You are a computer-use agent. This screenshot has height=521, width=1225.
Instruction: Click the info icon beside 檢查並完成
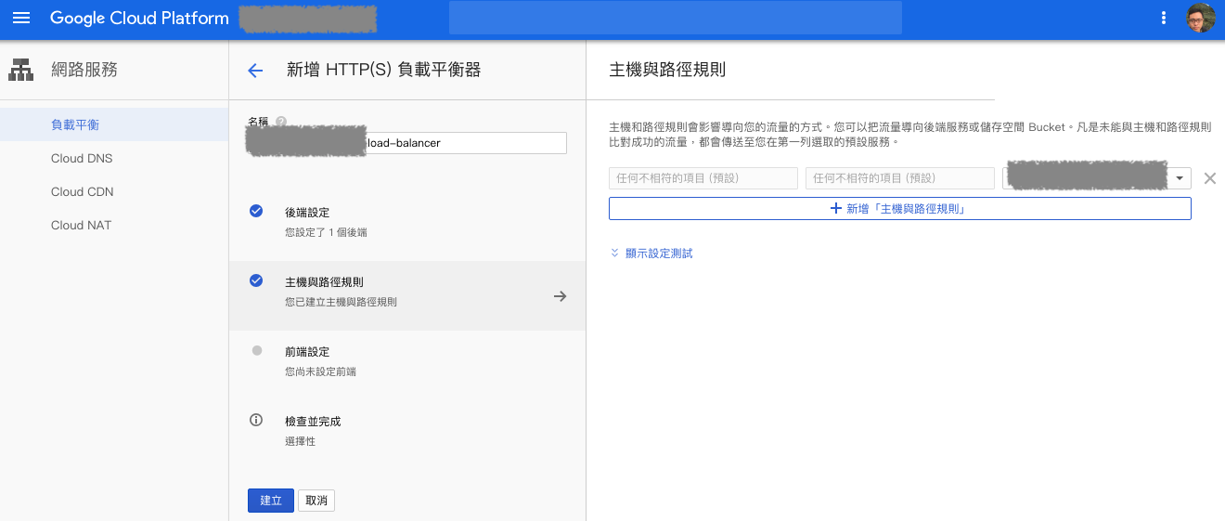[257, 420]
